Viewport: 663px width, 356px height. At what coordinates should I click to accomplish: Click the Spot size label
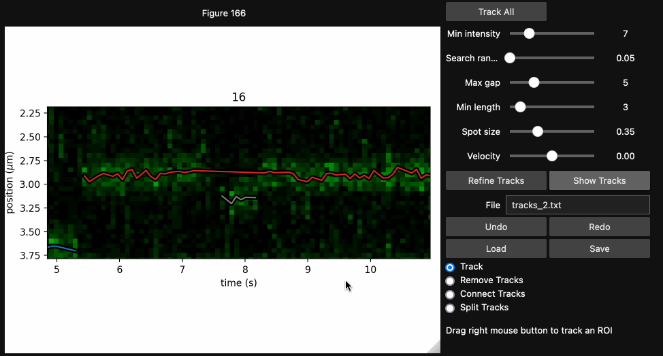coord(481,132)
